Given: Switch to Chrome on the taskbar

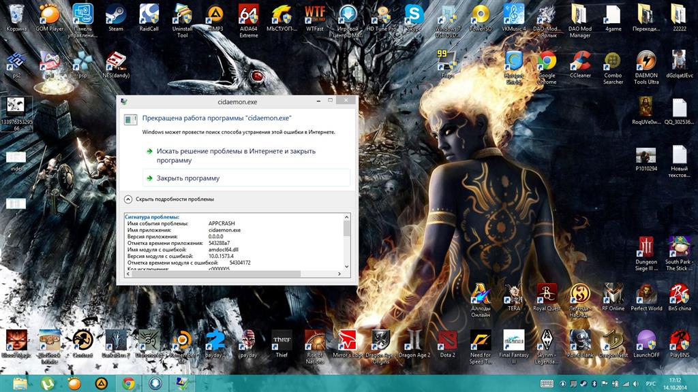Looking at the screenshot, I should pos(129,383).
